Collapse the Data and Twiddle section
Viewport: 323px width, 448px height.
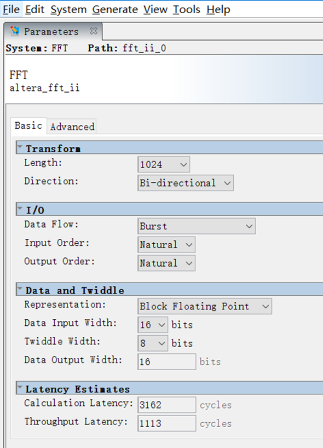coord(20,289)
